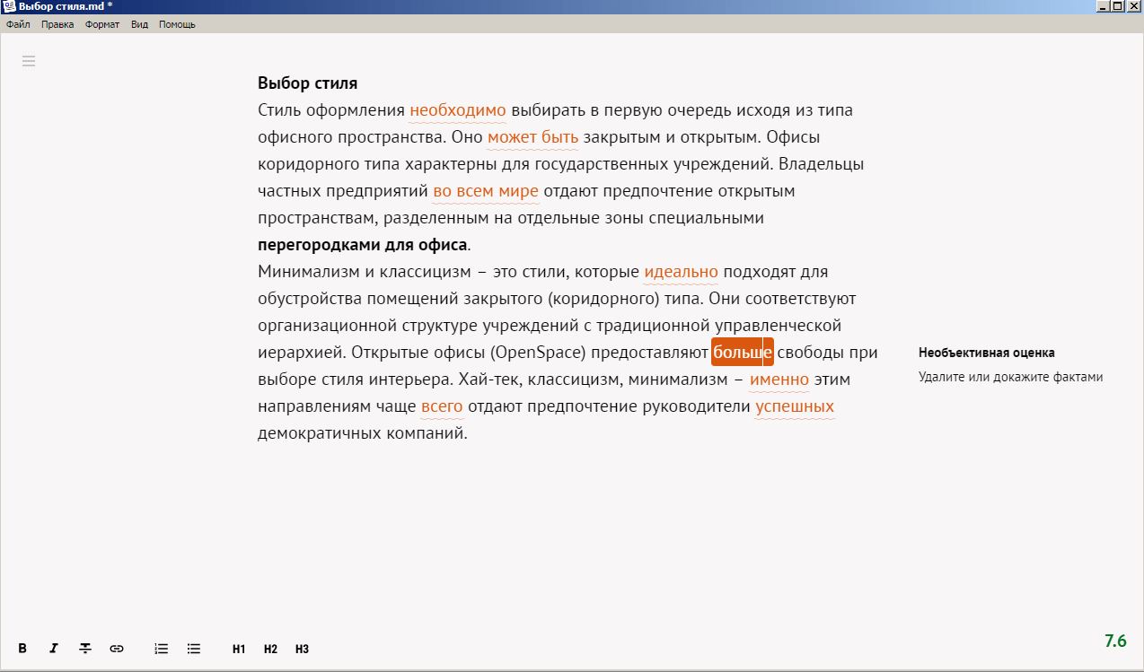Create a bulleted list

click(193, 648)
